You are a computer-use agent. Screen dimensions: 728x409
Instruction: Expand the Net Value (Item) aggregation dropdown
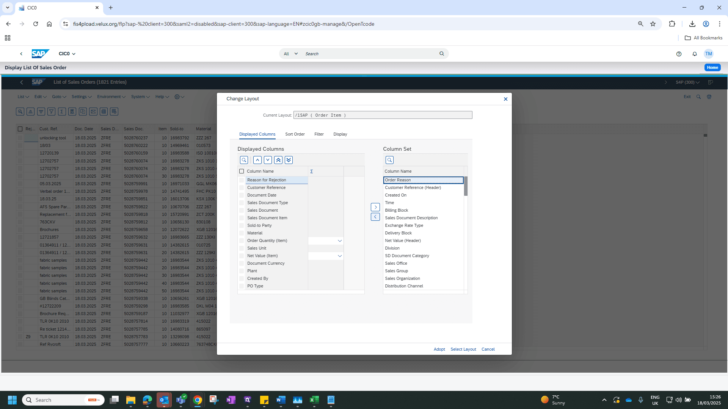click(340, 256)
